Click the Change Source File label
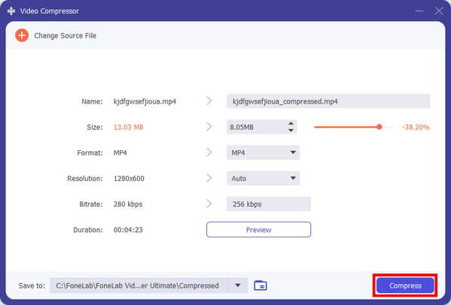 click(66, 35)
